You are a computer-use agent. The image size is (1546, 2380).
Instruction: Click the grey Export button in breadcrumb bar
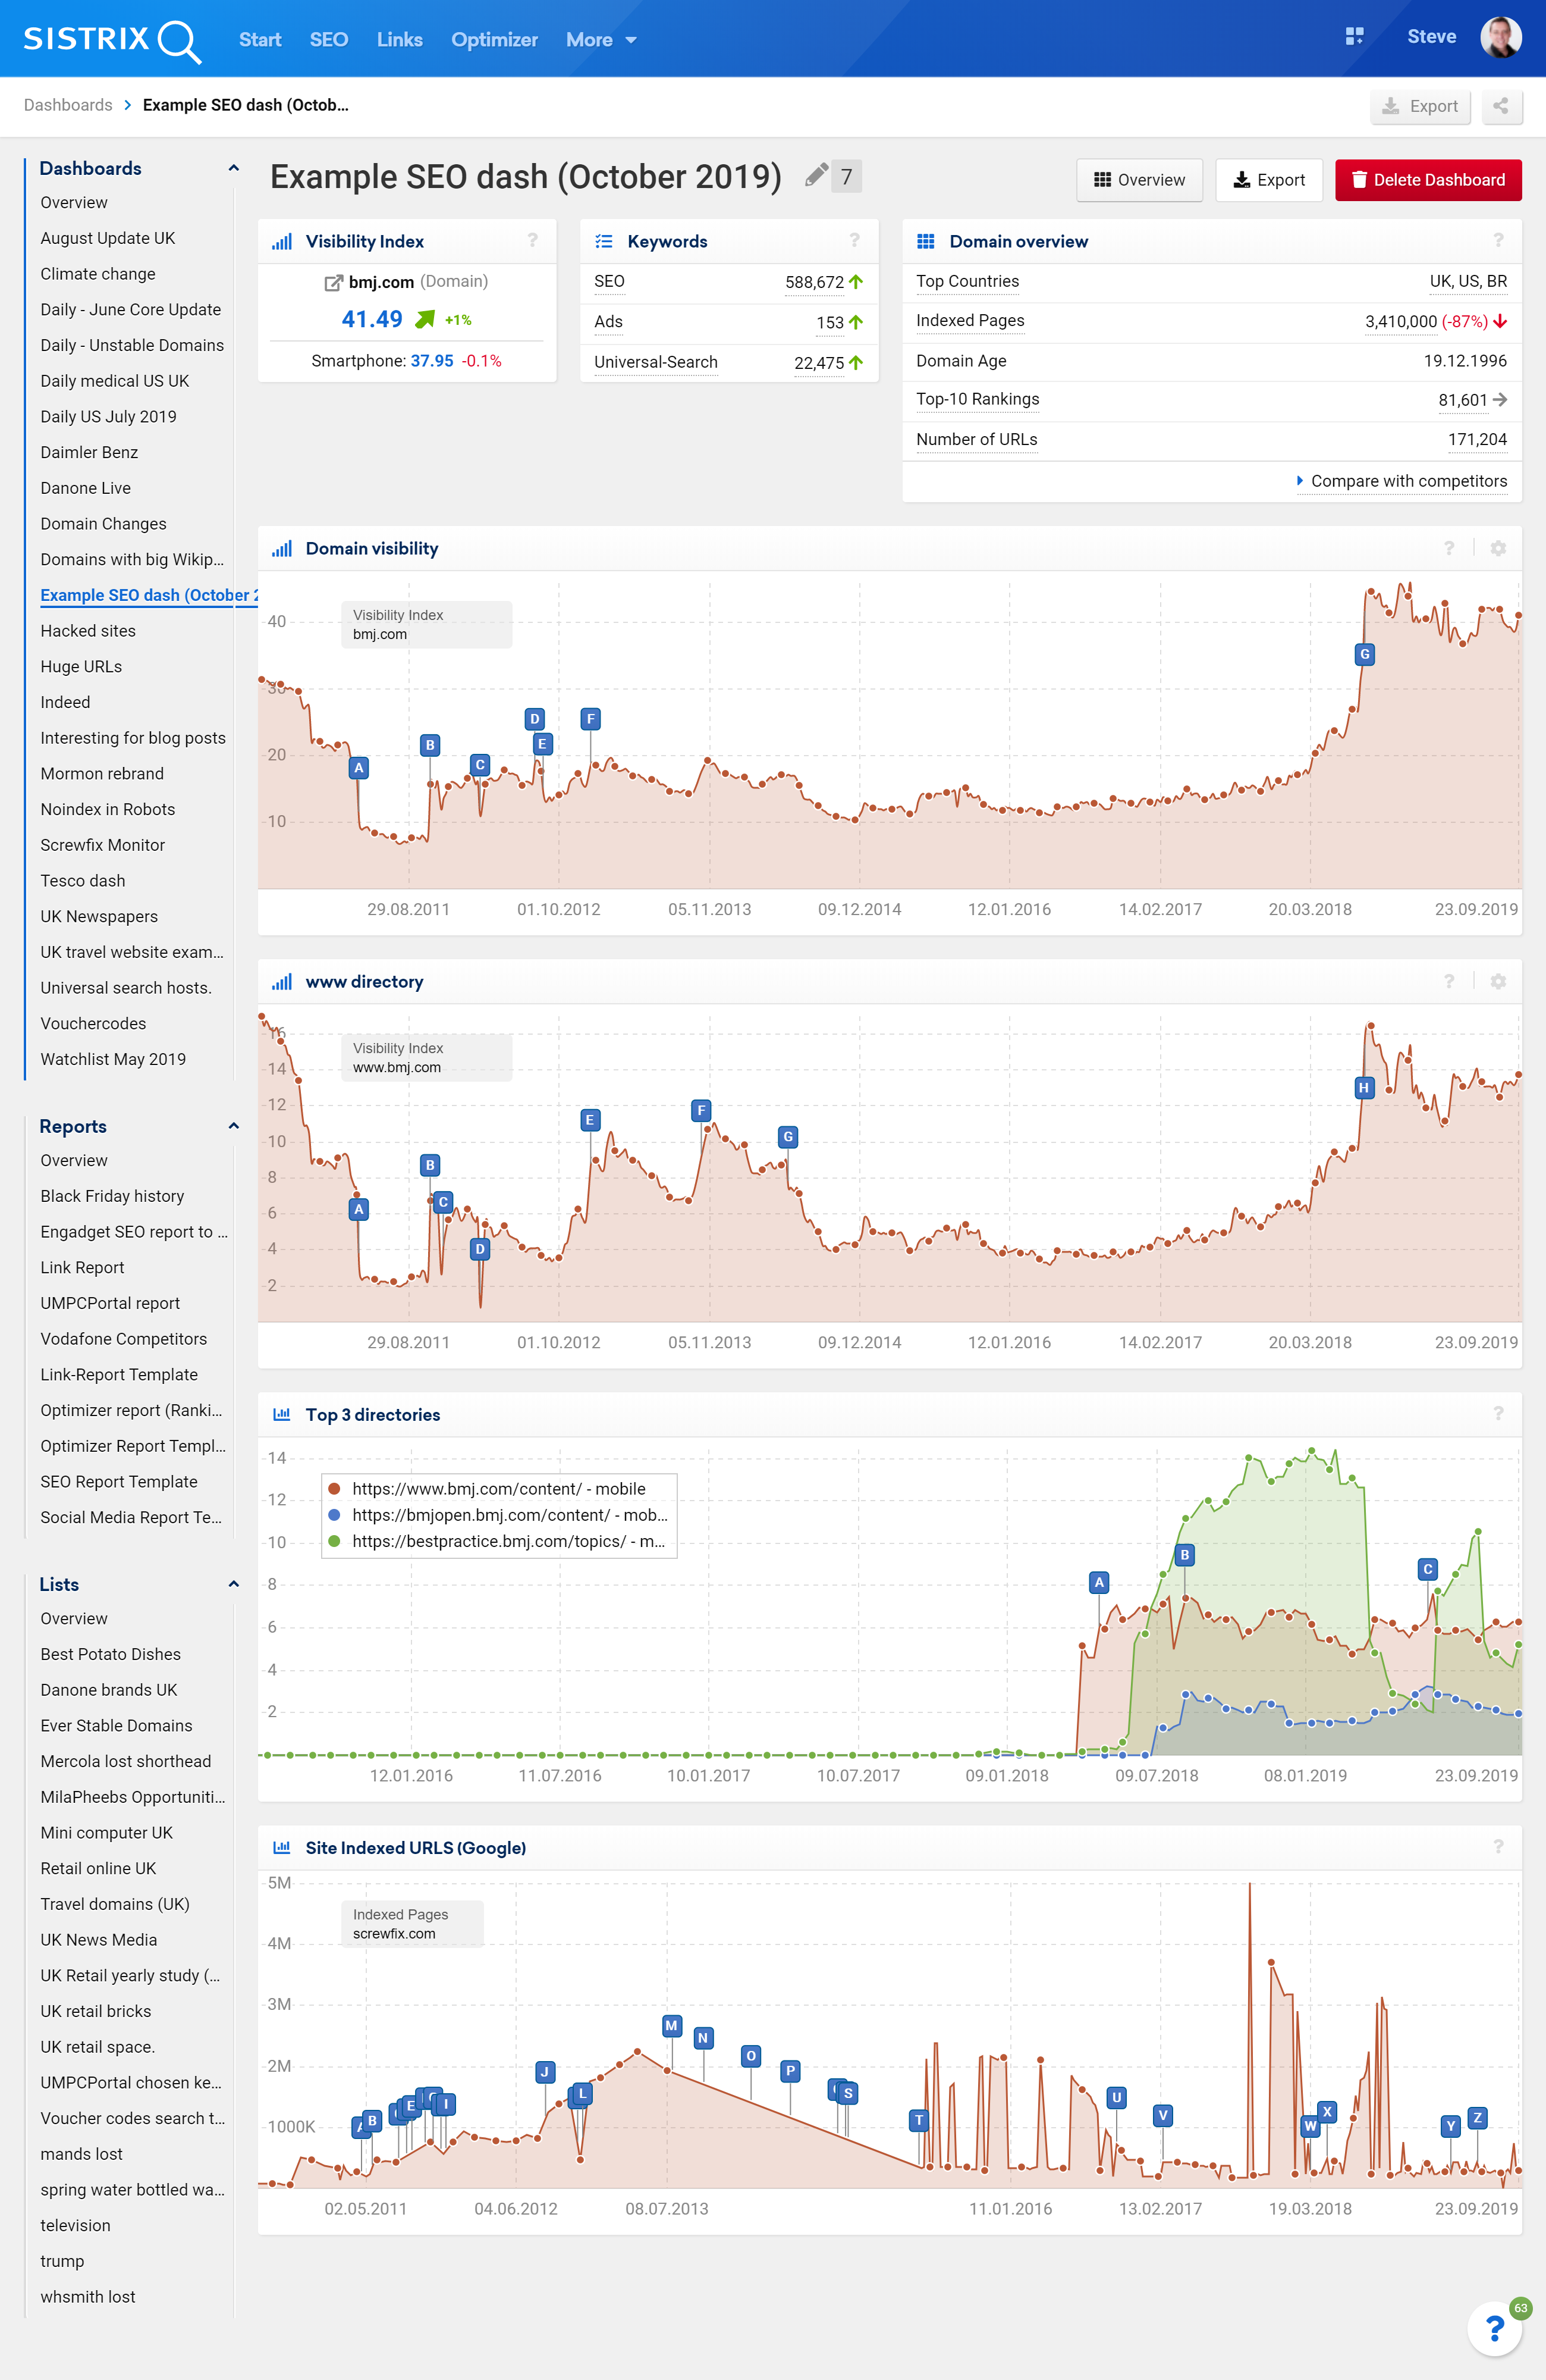point(1420,106)
